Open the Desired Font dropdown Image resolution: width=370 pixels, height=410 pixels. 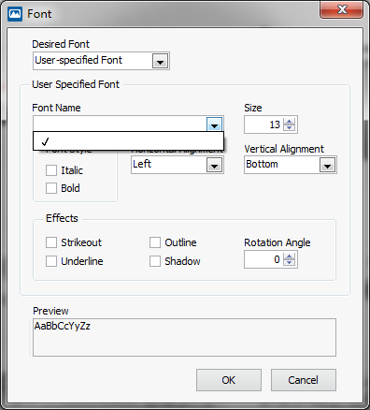[x=161, y=61]
